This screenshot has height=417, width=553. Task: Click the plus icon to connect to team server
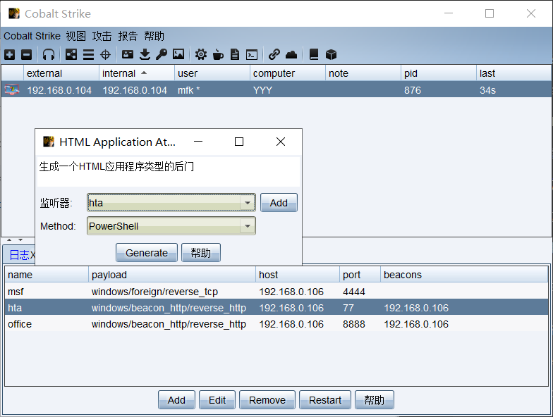9,54
